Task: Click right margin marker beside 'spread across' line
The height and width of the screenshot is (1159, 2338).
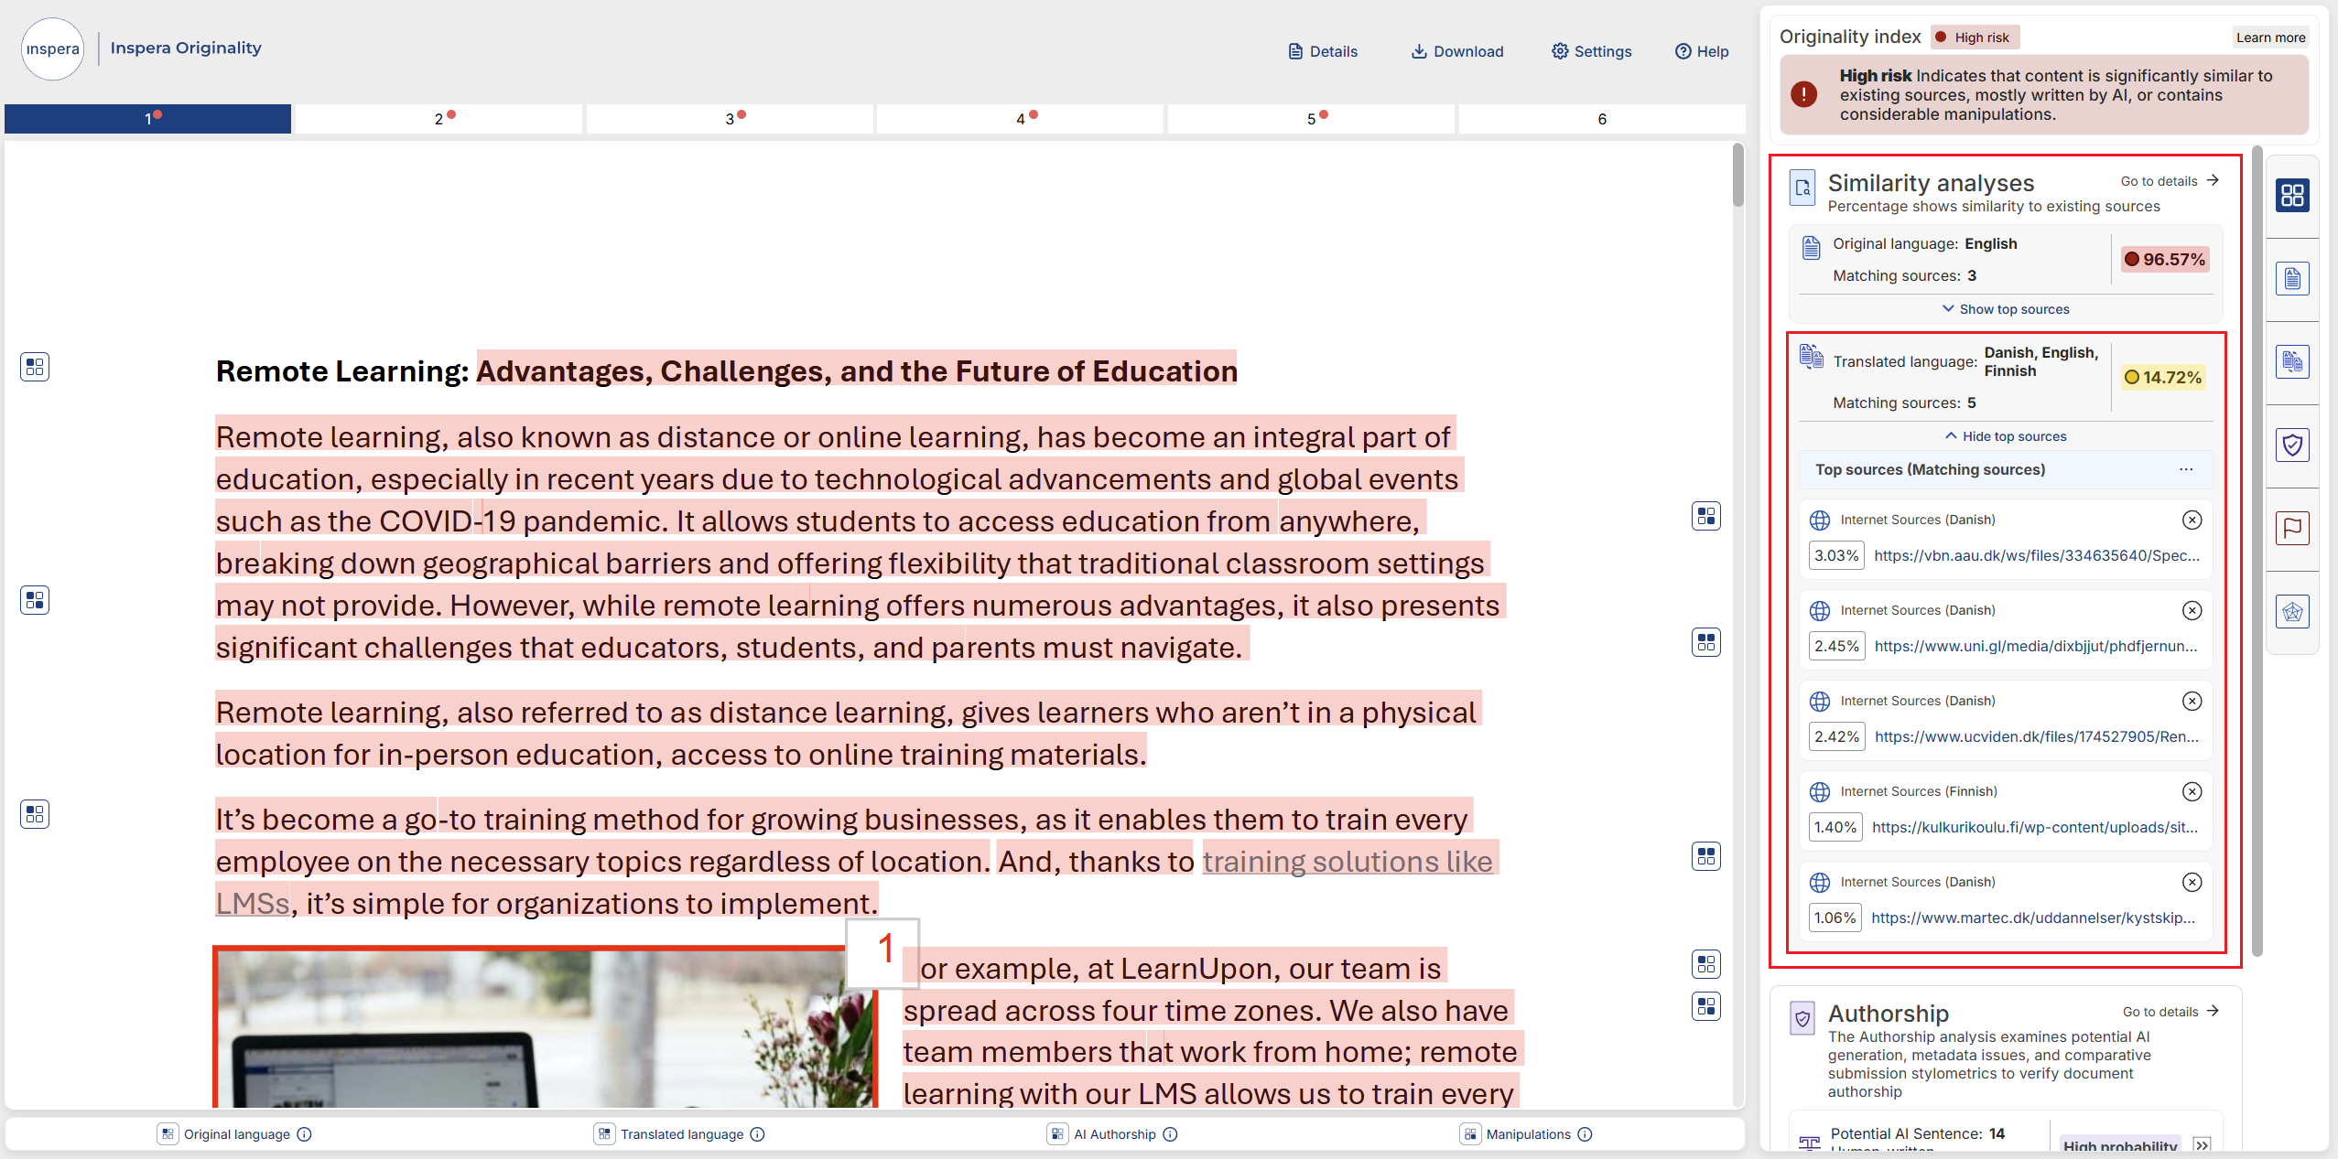Action: pos(1706,1006)
